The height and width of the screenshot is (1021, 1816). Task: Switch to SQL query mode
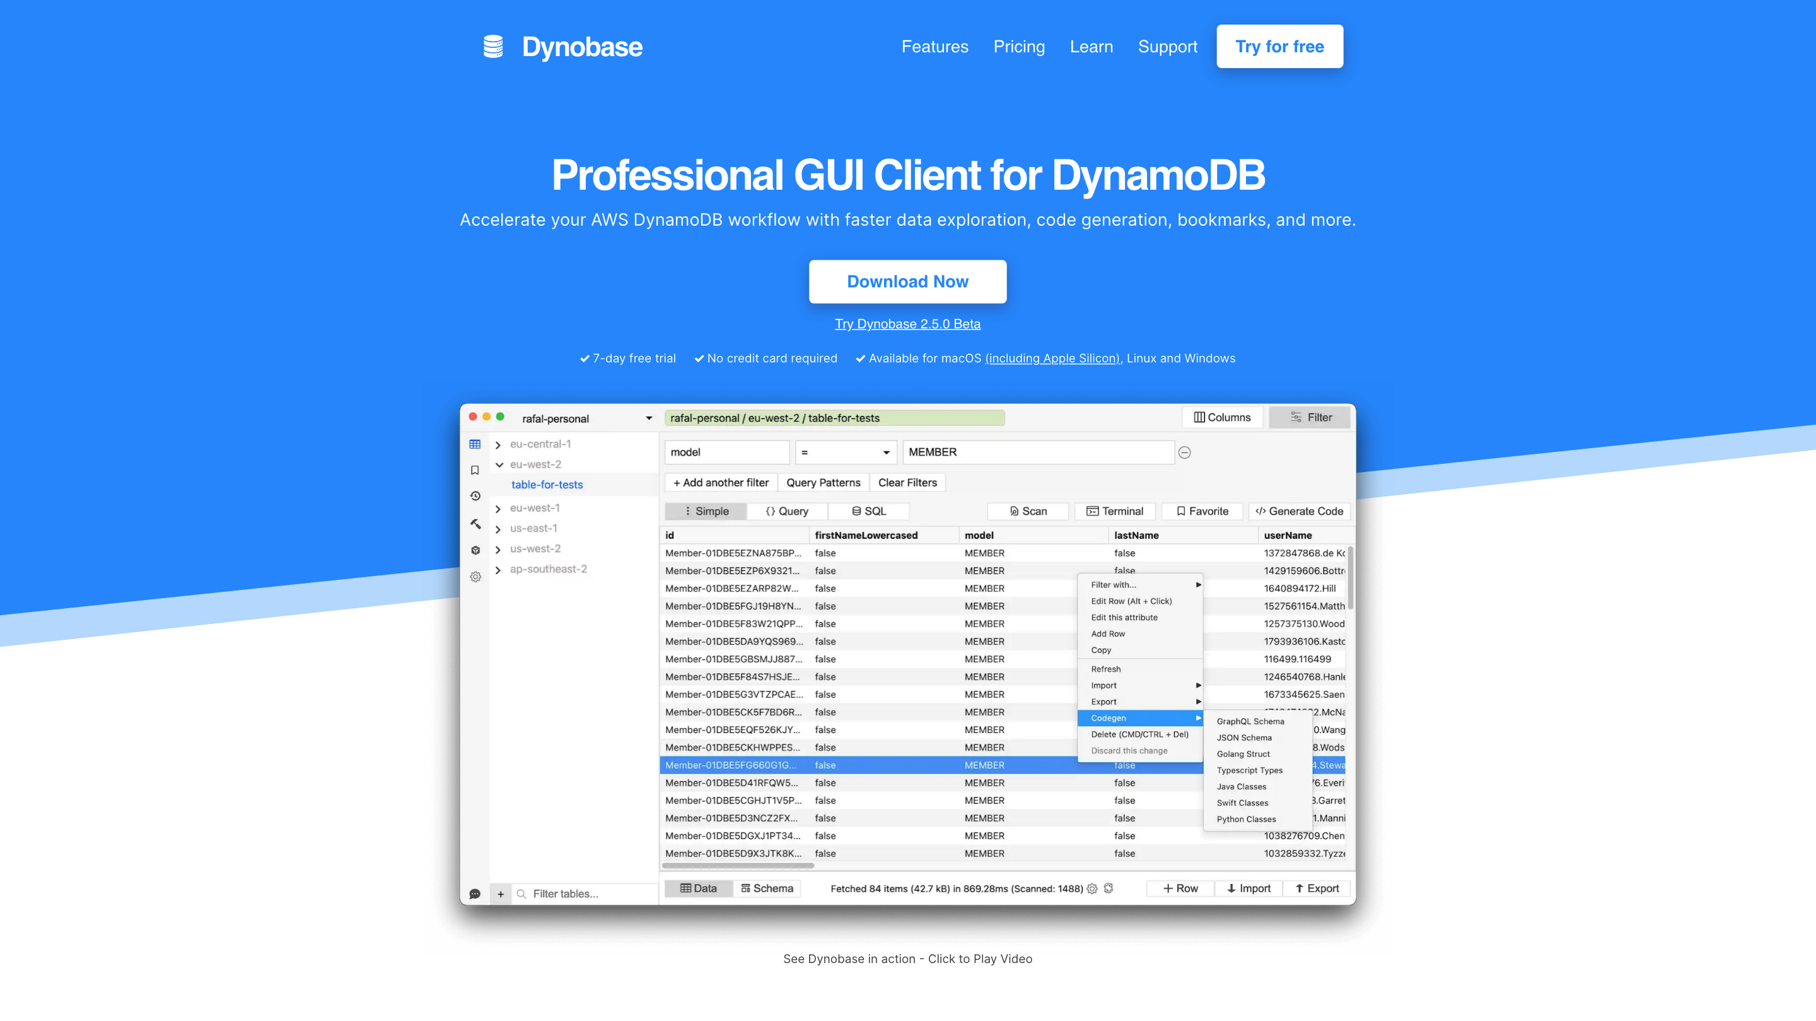[868, 511]
